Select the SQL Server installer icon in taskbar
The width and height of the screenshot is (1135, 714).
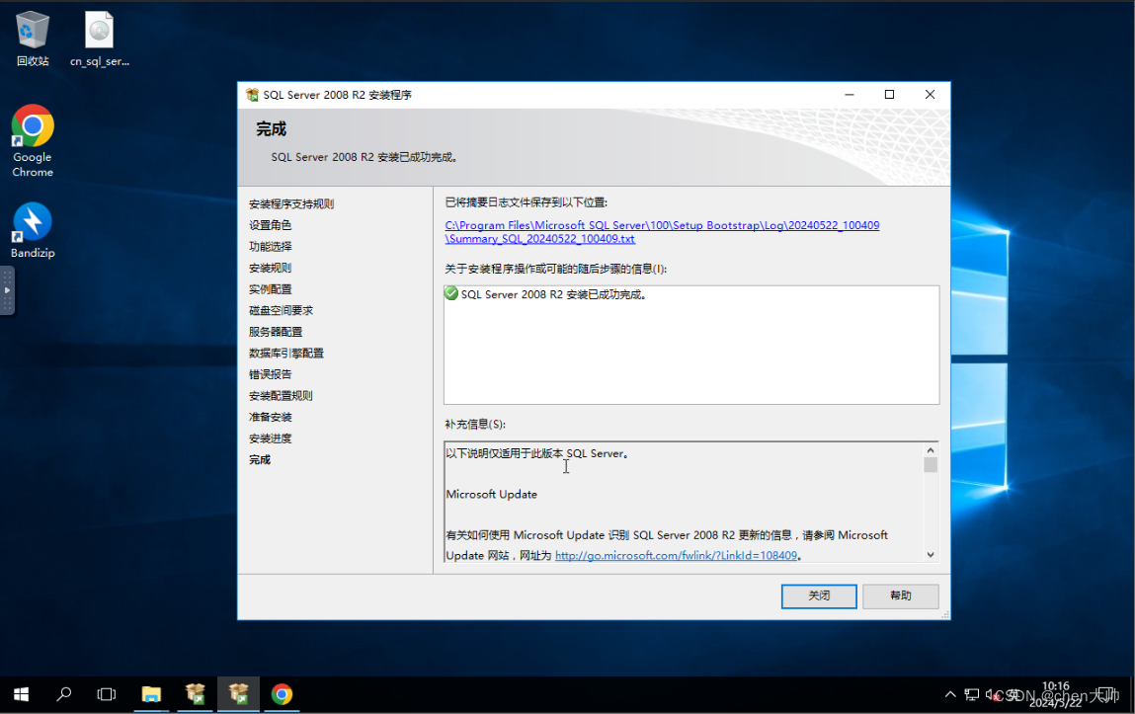[x=238, y=694]
